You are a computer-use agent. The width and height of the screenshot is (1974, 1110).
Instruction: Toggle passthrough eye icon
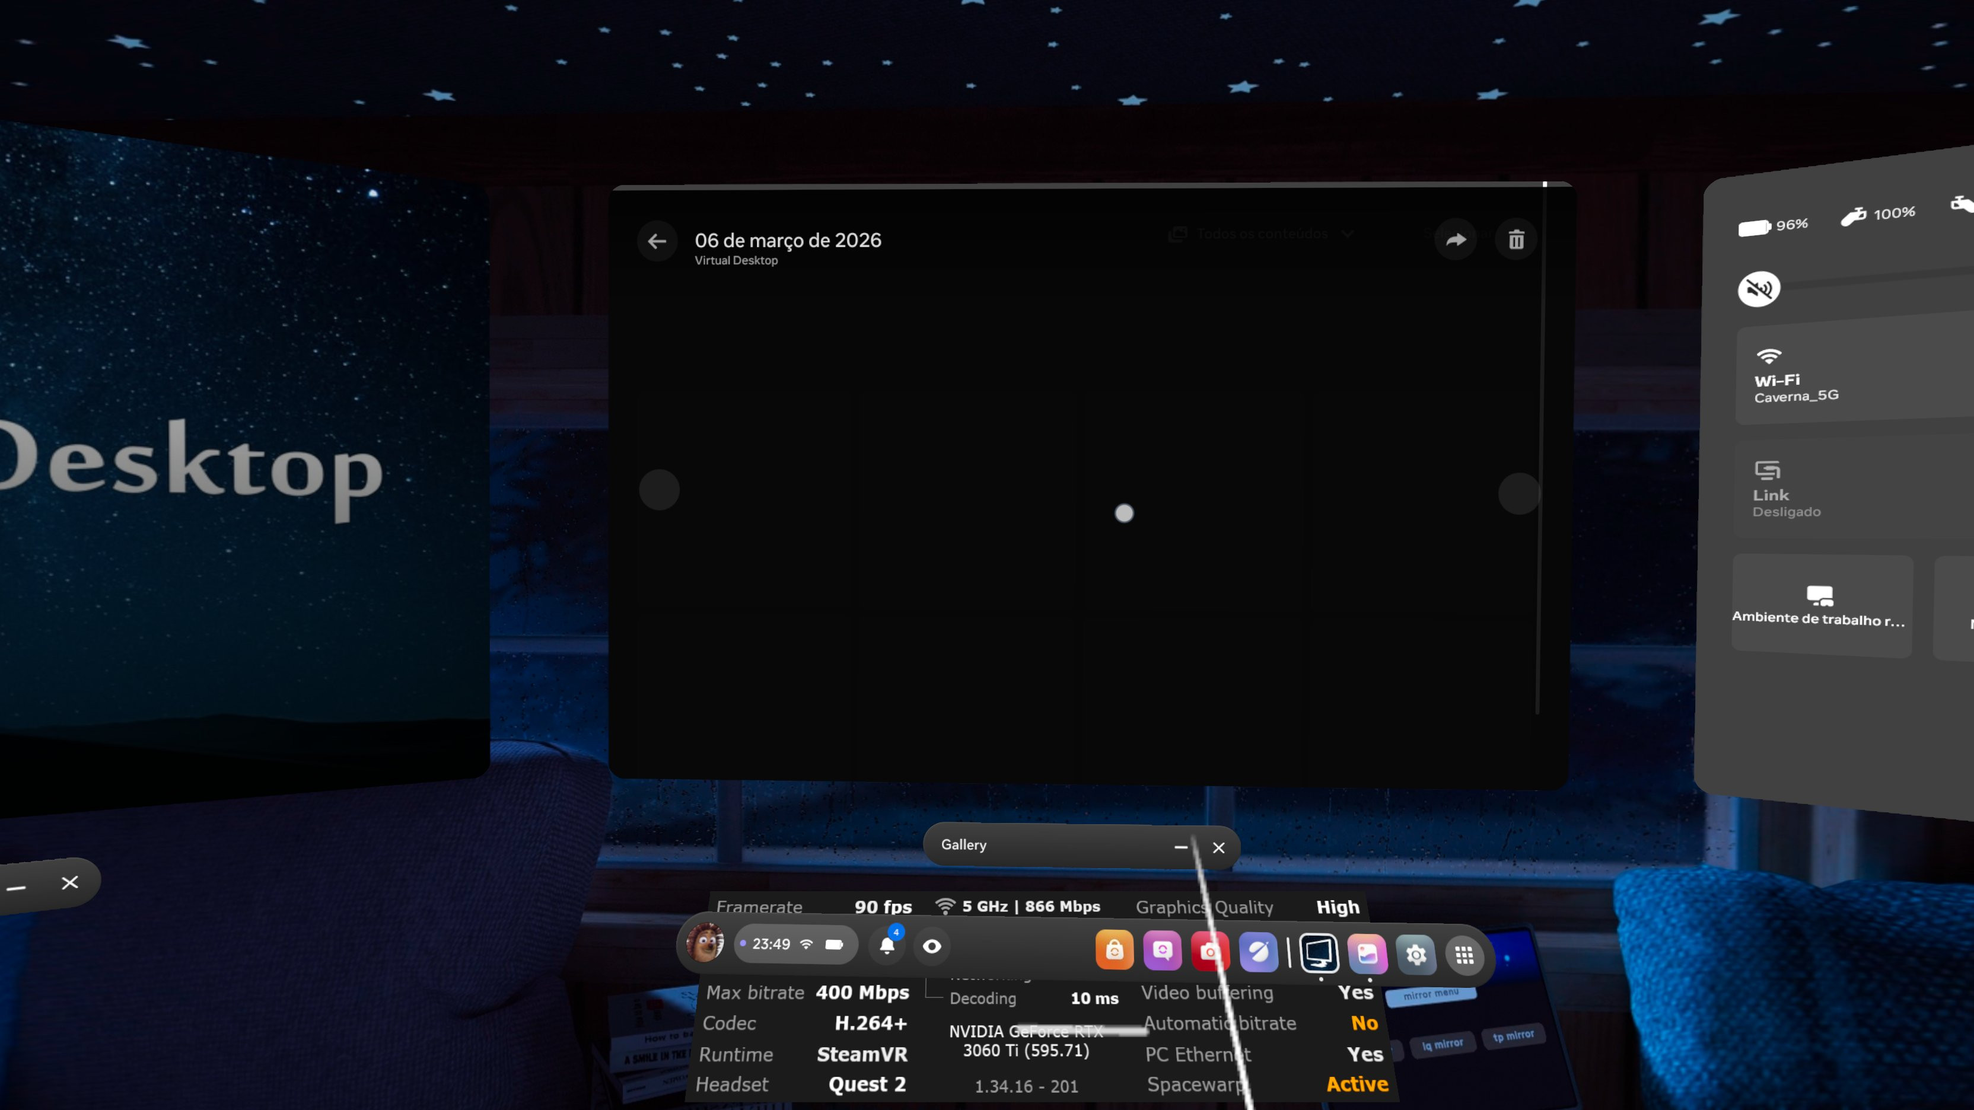coord(932,946)
